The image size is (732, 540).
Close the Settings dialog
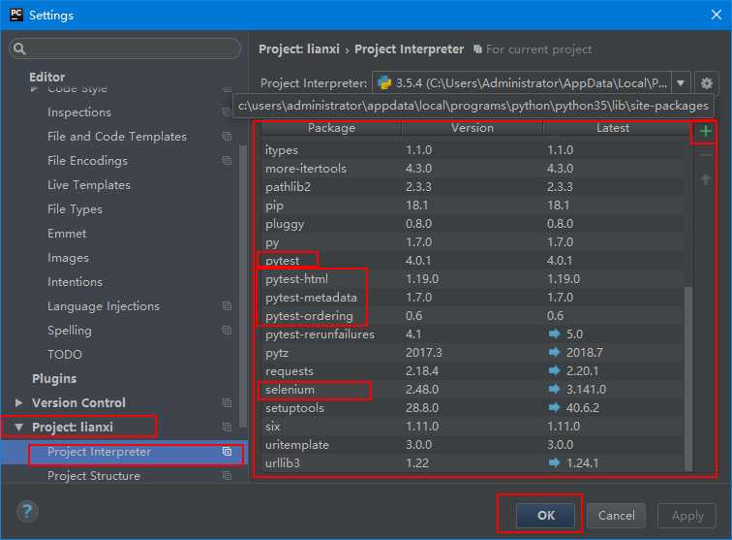[x=717, y=15]
